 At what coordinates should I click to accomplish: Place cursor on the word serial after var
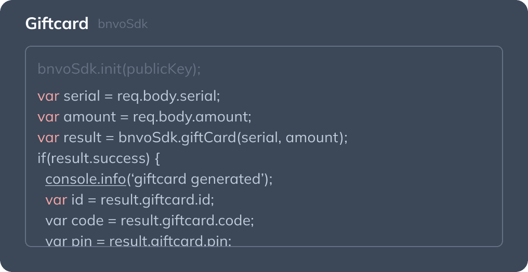[81, 96]
